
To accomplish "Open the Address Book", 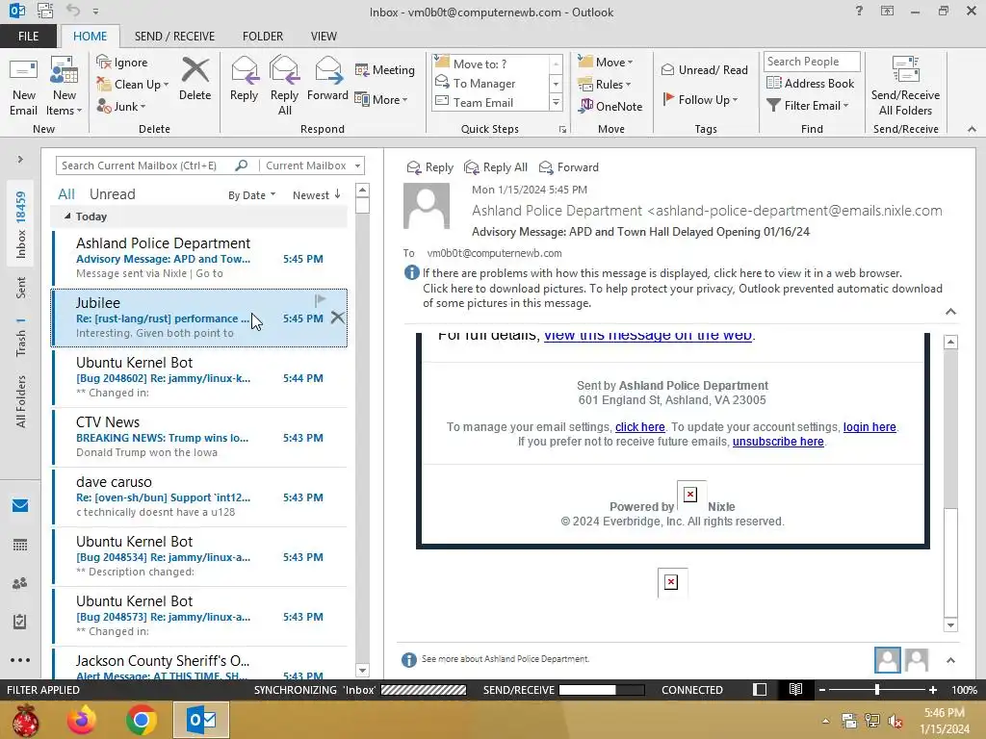I will pos(810,83).
